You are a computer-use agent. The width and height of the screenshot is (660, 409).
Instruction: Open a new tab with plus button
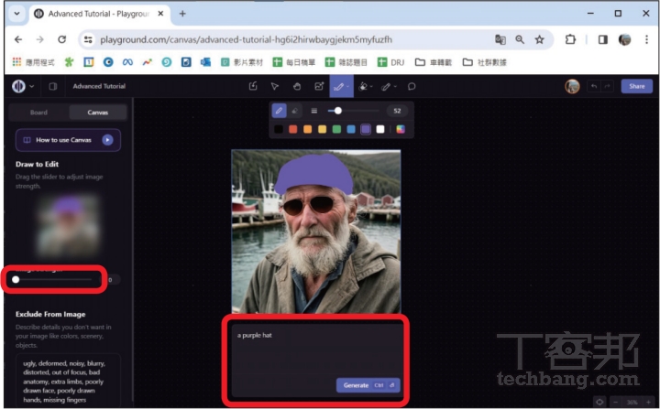click(x=182, y=14)
